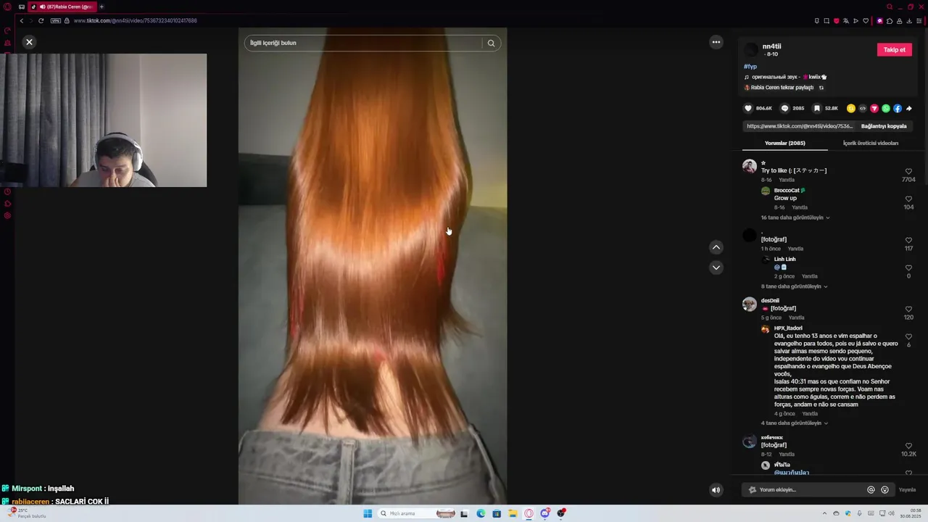Open comments via speech bubble icon

coord(784,109)
